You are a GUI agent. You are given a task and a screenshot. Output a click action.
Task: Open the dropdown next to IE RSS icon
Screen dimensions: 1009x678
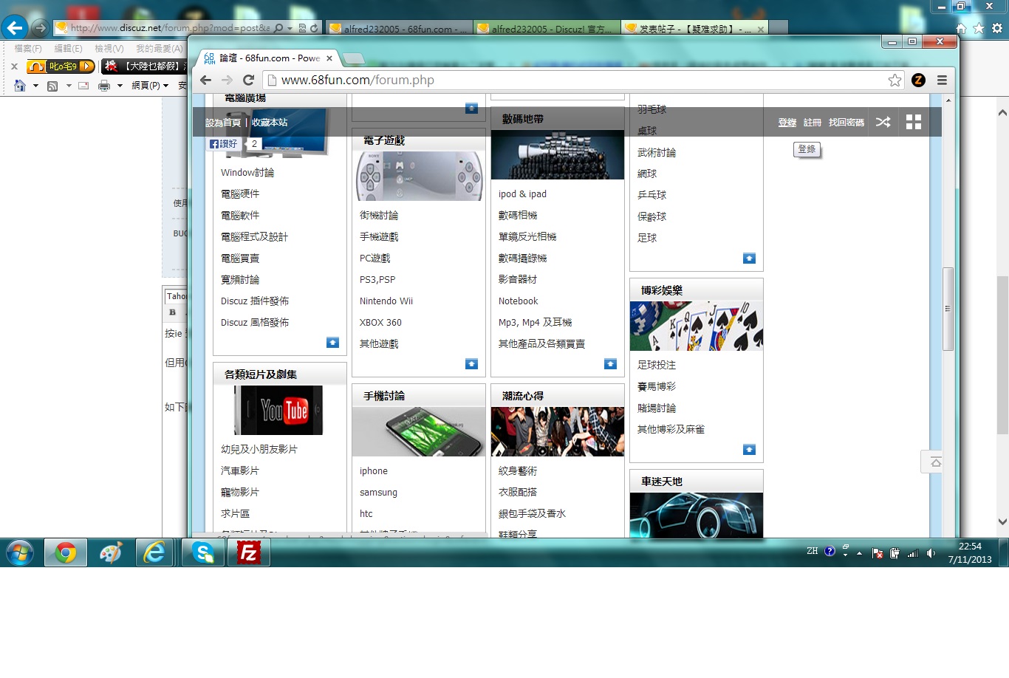69,86
